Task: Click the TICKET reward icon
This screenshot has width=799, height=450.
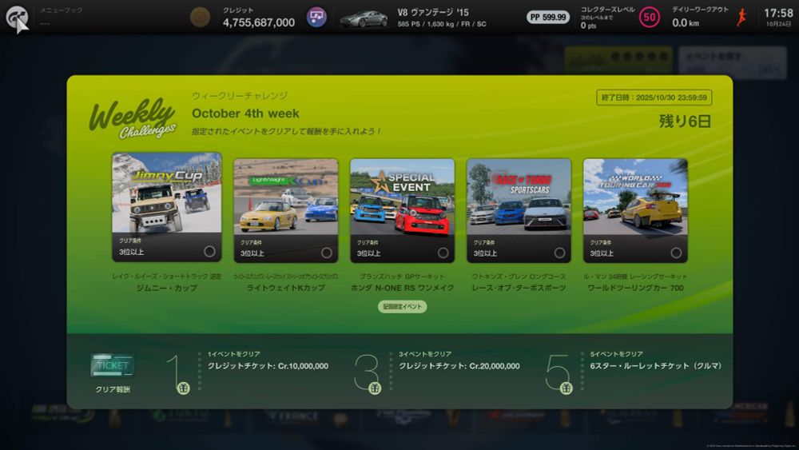Action: [x=113, y=365]
